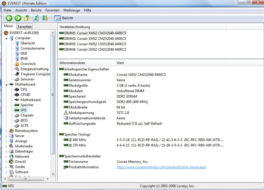Click the Multimedia icon in the tree
Screen dimensions: 264x190
click(11, 146)
